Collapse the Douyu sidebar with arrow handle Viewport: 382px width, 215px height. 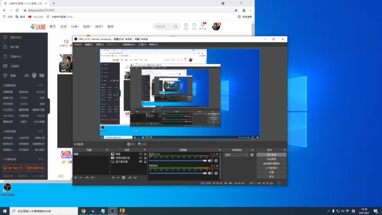48,106
